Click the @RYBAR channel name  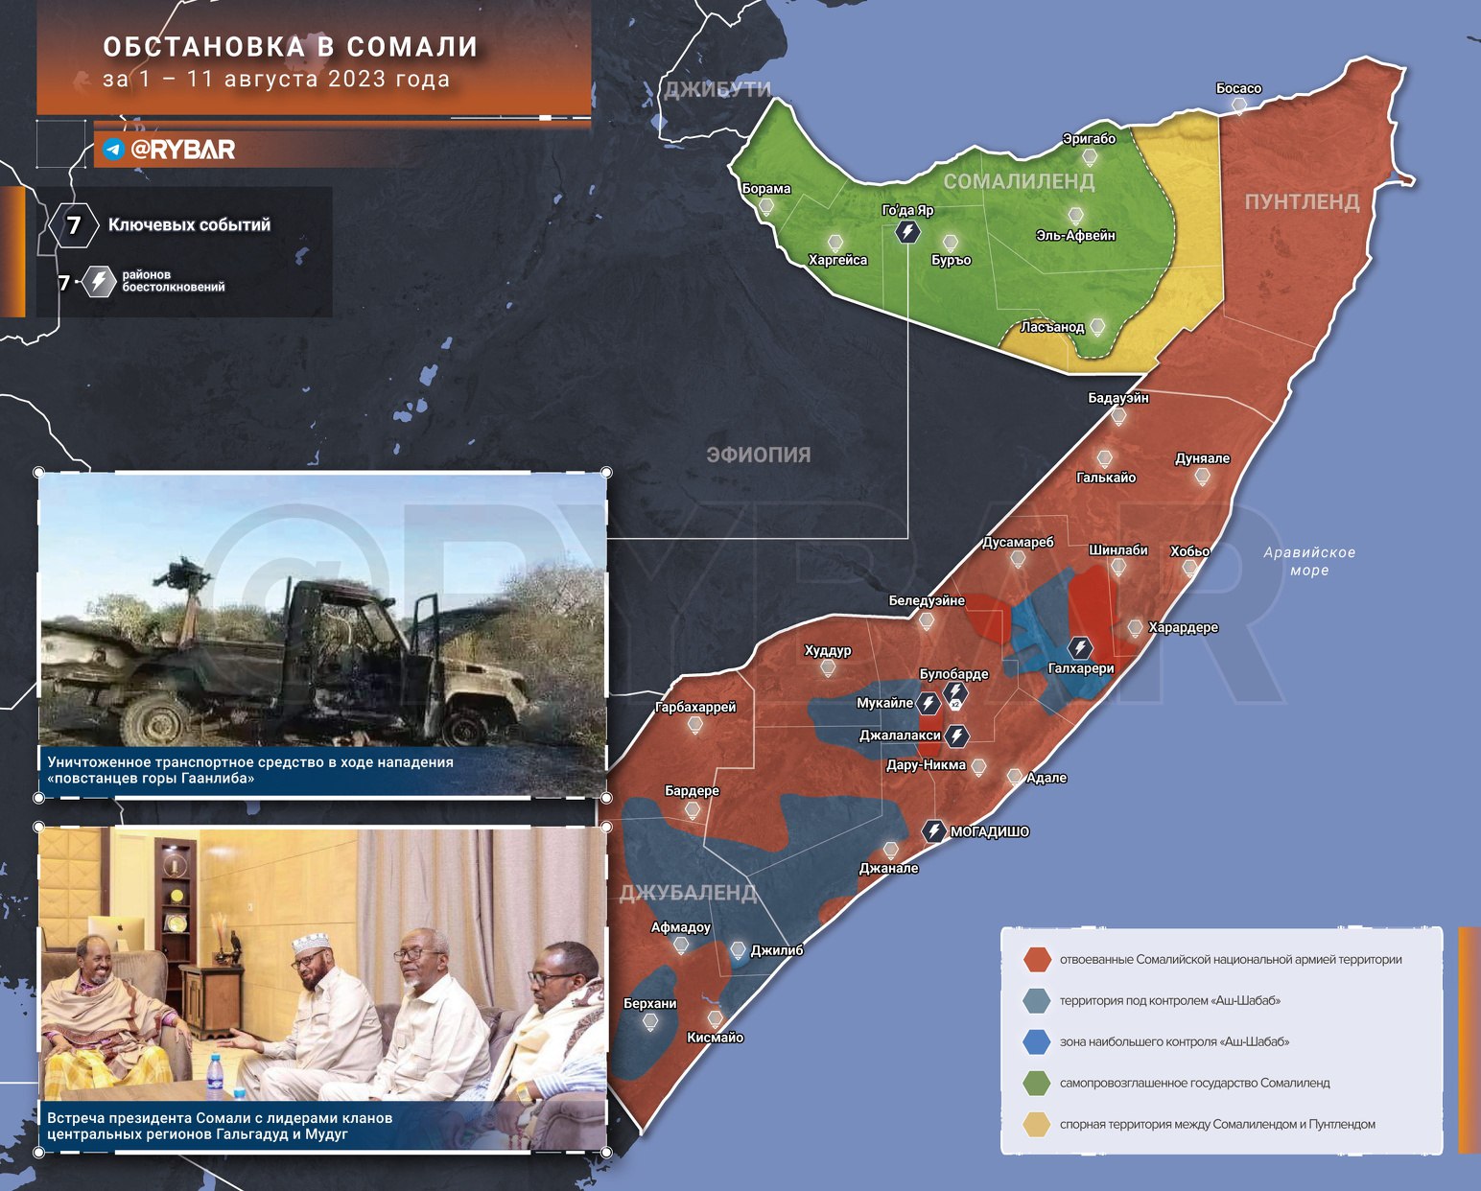[182, 150]
